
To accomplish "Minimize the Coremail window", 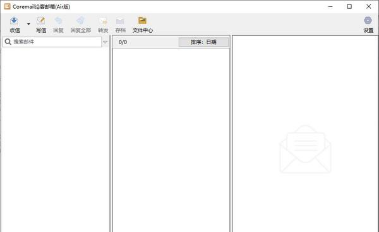I will pos(330,6).
